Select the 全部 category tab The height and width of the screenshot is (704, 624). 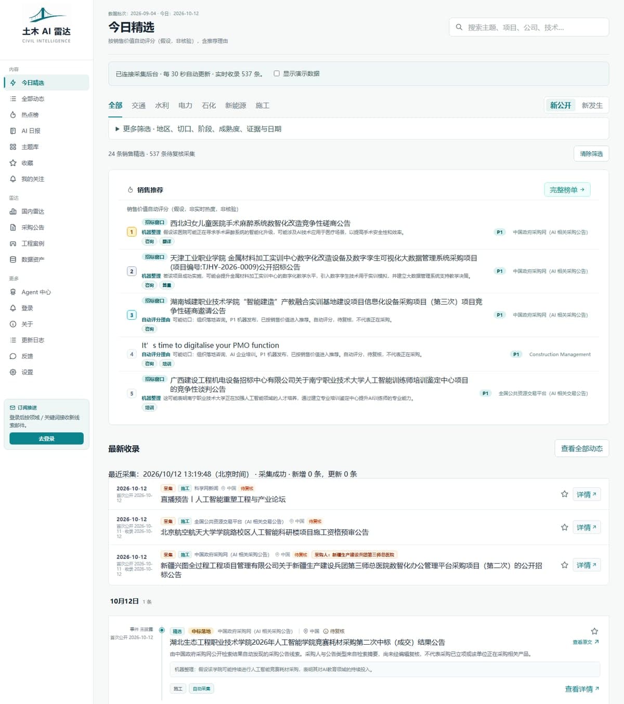115,106
